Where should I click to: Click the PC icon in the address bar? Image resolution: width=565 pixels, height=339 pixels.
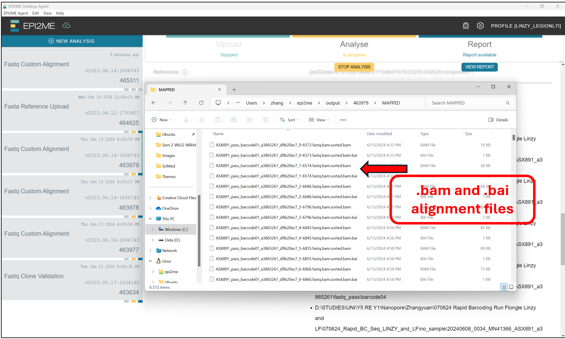pos(218,103)
